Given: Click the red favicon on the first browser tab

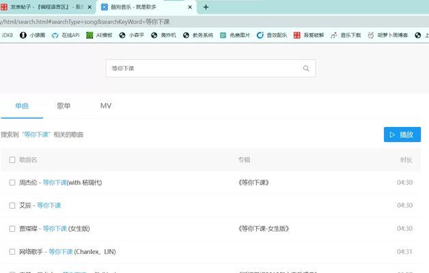Looking at the screenshot, I should coord(3,7).
